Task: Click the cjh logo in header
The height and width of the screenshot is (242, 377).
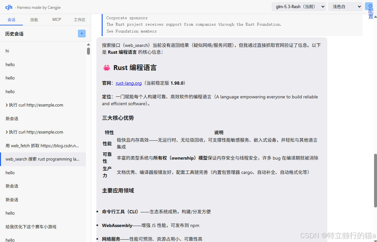Action: tap(9, 7)
